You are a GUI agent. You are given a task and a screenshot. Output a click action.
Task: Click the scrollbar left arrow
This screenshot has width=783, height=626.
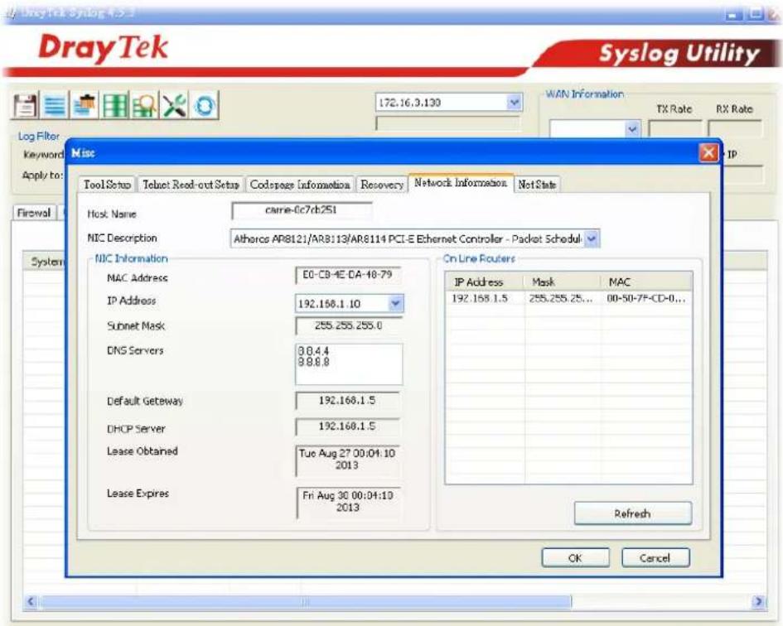coord(31,601)
